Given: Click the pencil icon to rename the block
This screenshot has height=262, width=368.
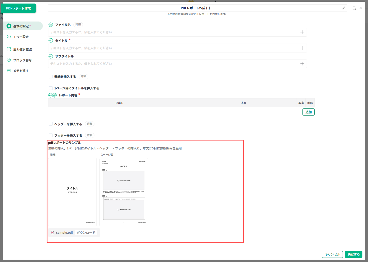Looking at the screenshot, I should point(344,8).
